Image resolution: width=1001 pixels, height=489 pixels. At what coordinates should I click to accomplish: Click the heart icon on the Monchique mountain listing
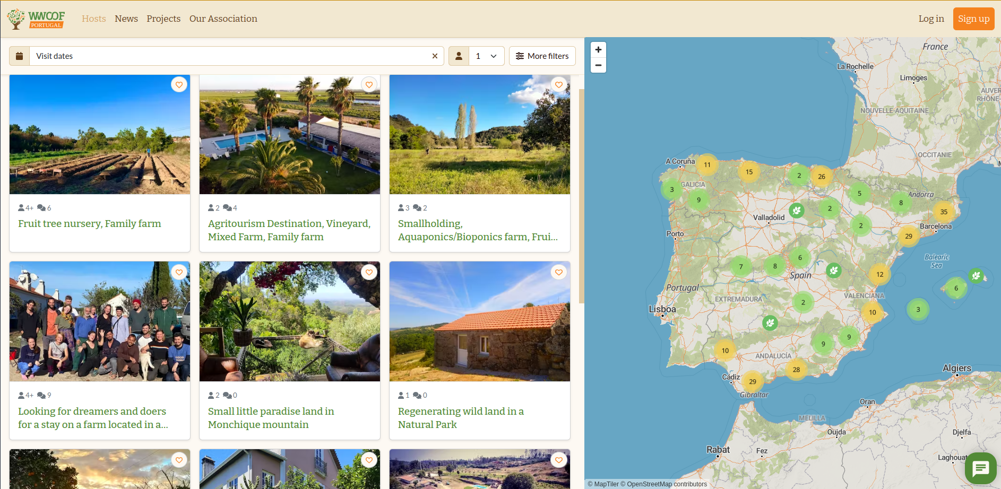[369, 272]
